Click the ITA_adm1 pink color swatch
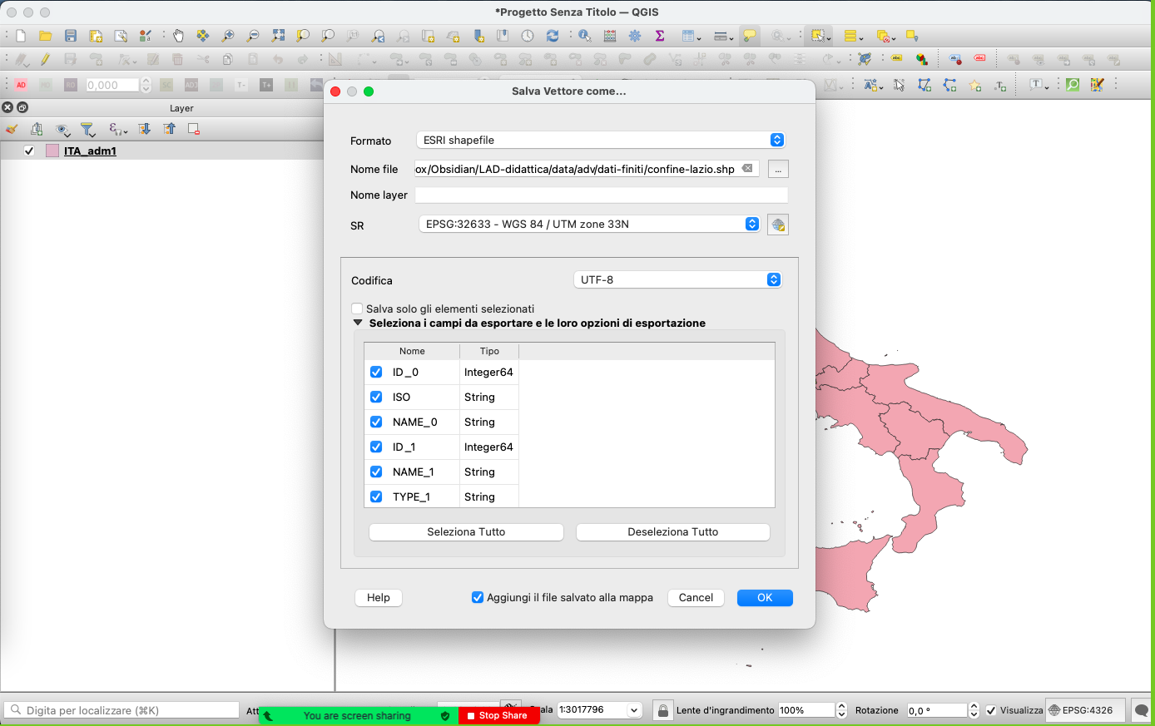The width and height of the screenshot is (1155, 726). coord(52,151)
